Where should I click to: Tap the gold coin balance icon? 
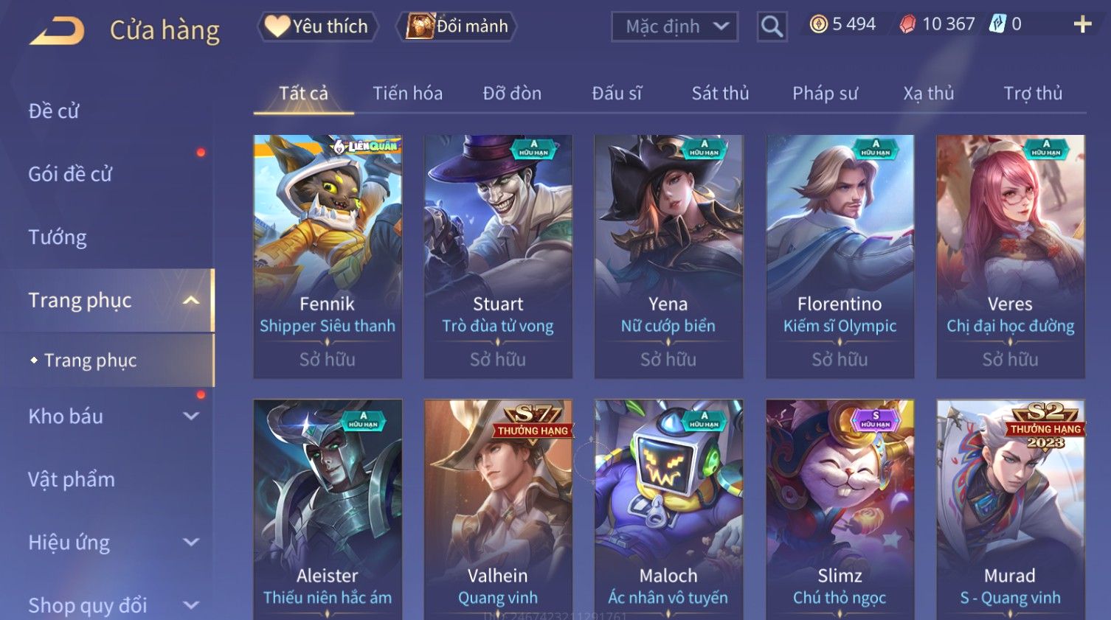coord(818,24)
